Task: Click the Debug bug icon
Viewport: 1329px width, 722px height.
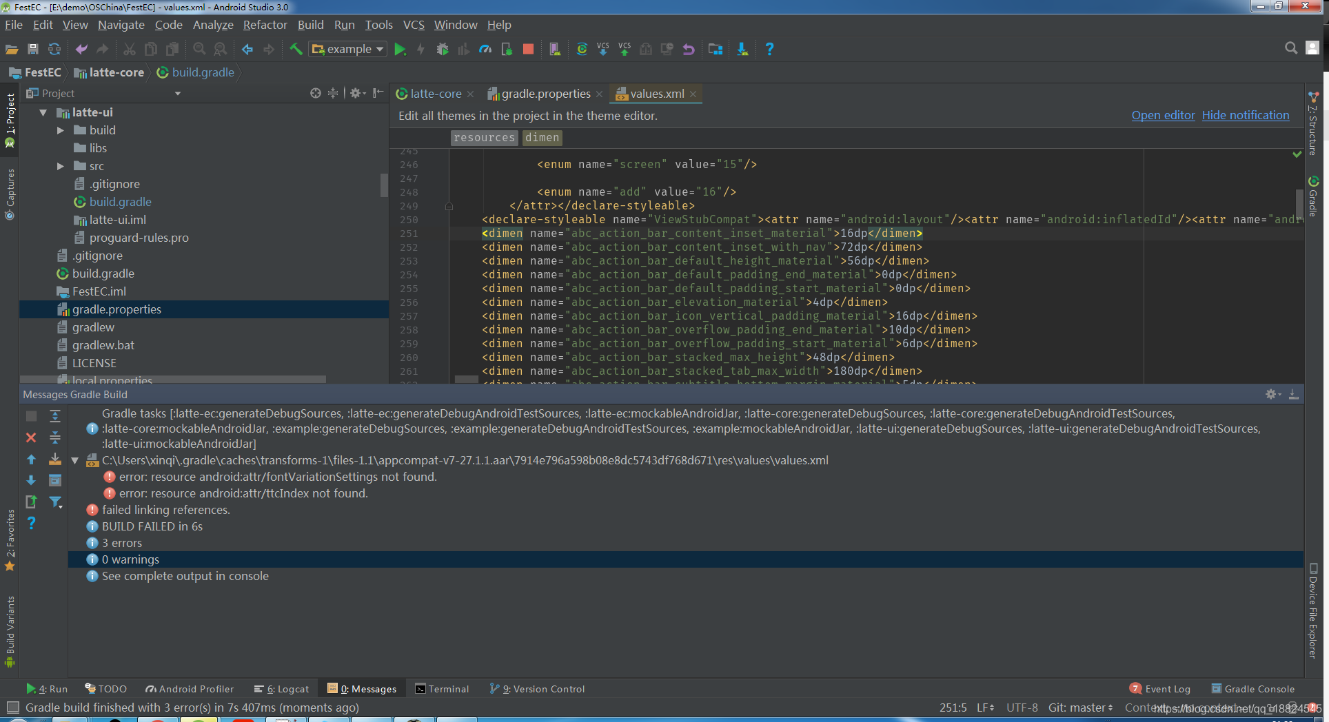Action: tap(443, 49)
